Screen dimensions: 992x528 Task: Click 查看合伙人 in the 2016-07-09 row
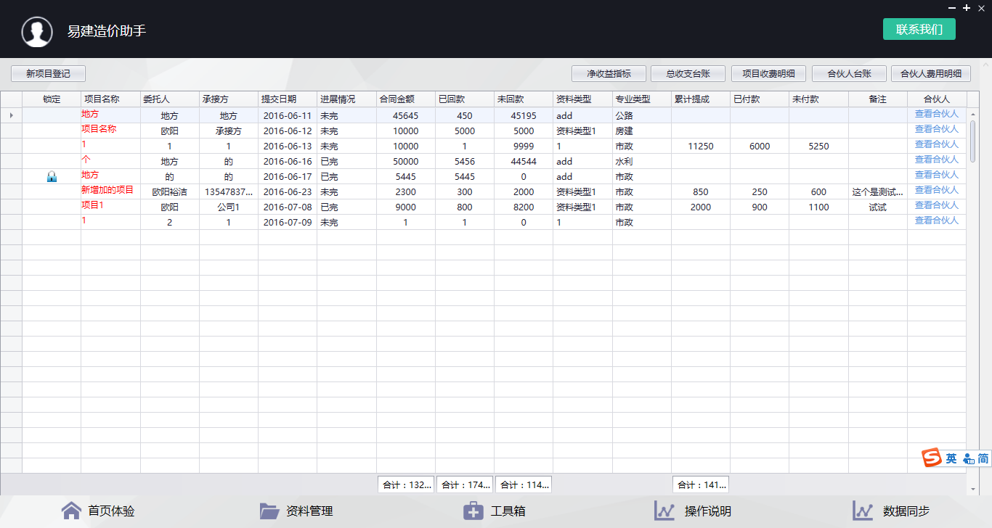pyautogui.click(x=937, y=220)
